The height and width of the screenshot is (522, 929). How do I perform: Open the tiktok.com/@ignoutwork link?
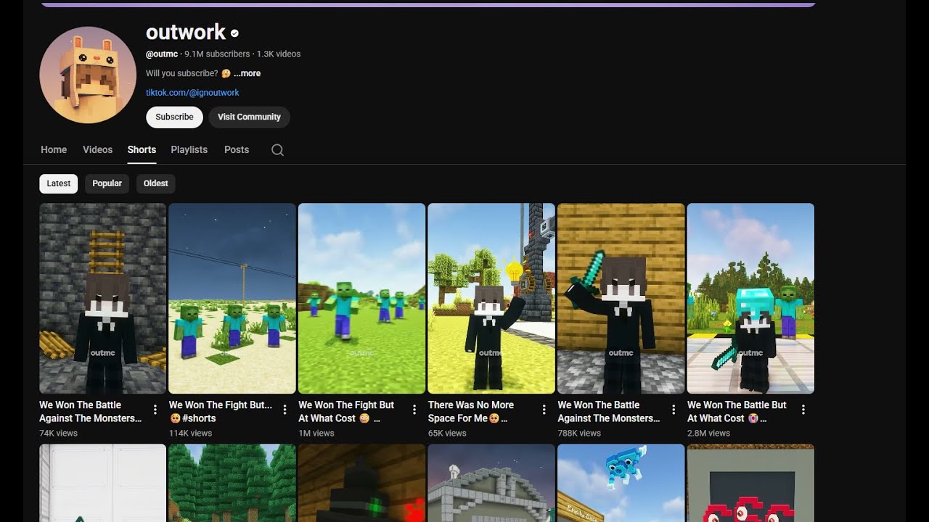[x=192, y=93]
